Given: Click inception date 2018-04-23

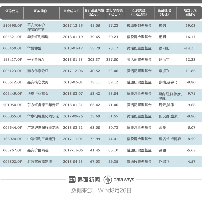Looking at the screenshot, I should point(73,161).
